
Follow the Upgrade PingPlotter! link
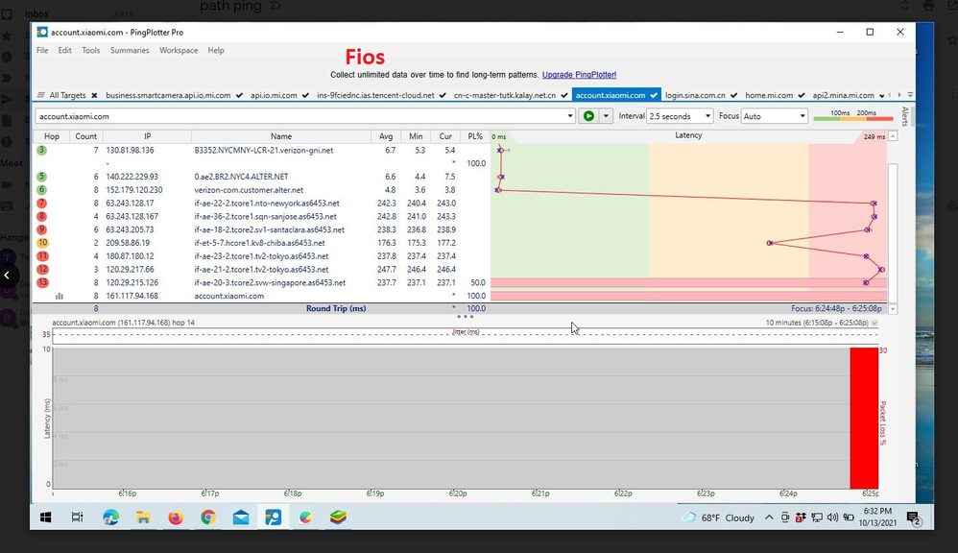tap(579, 75)
